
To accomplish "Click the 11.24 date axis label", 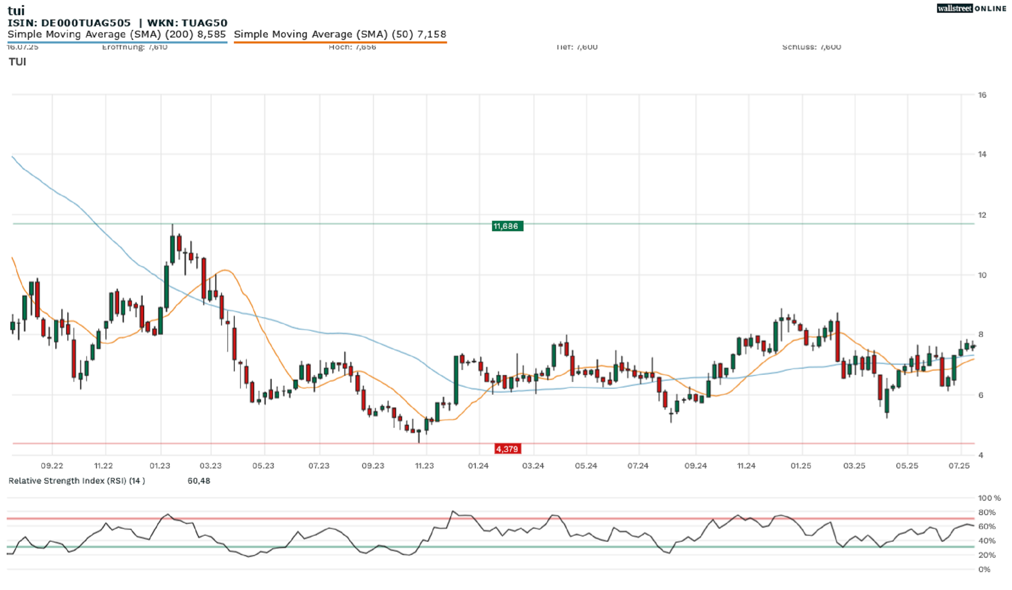I will coord(747,466).
